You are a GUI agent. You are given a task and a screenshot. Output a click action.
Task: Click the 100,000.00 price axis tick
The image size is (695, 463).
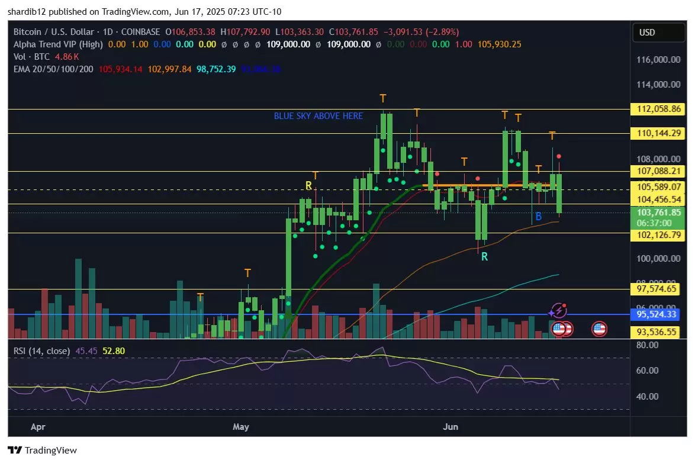(x=658, y=258)
